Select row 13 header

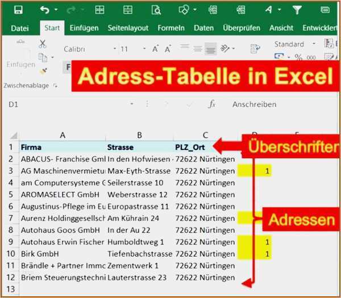point(10,289)
